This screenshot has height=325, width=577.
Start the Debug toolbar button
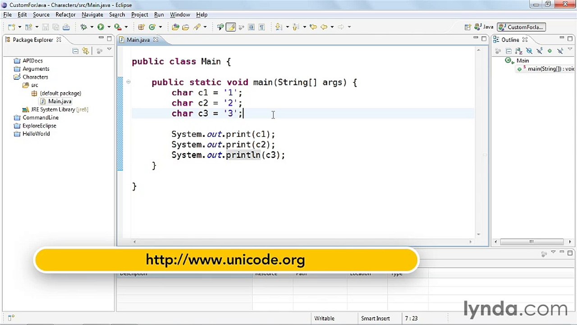[83, 27]
